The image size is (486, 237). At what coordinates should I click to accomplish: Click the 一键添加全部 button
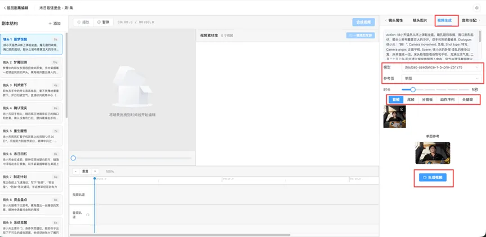pyautogui.click(x=360, y=35)
